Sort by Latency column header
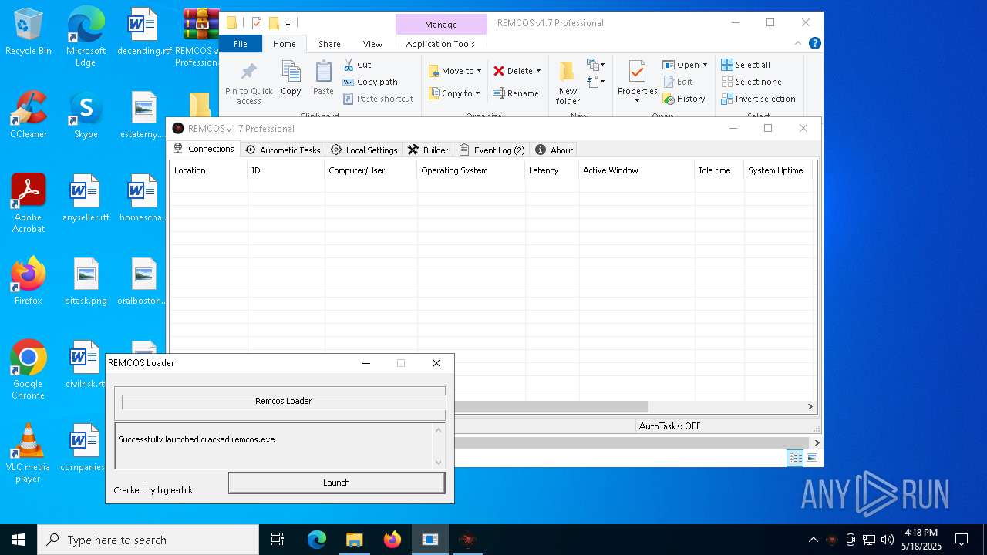This screenshot has height=555, width=987. [551, 170]
